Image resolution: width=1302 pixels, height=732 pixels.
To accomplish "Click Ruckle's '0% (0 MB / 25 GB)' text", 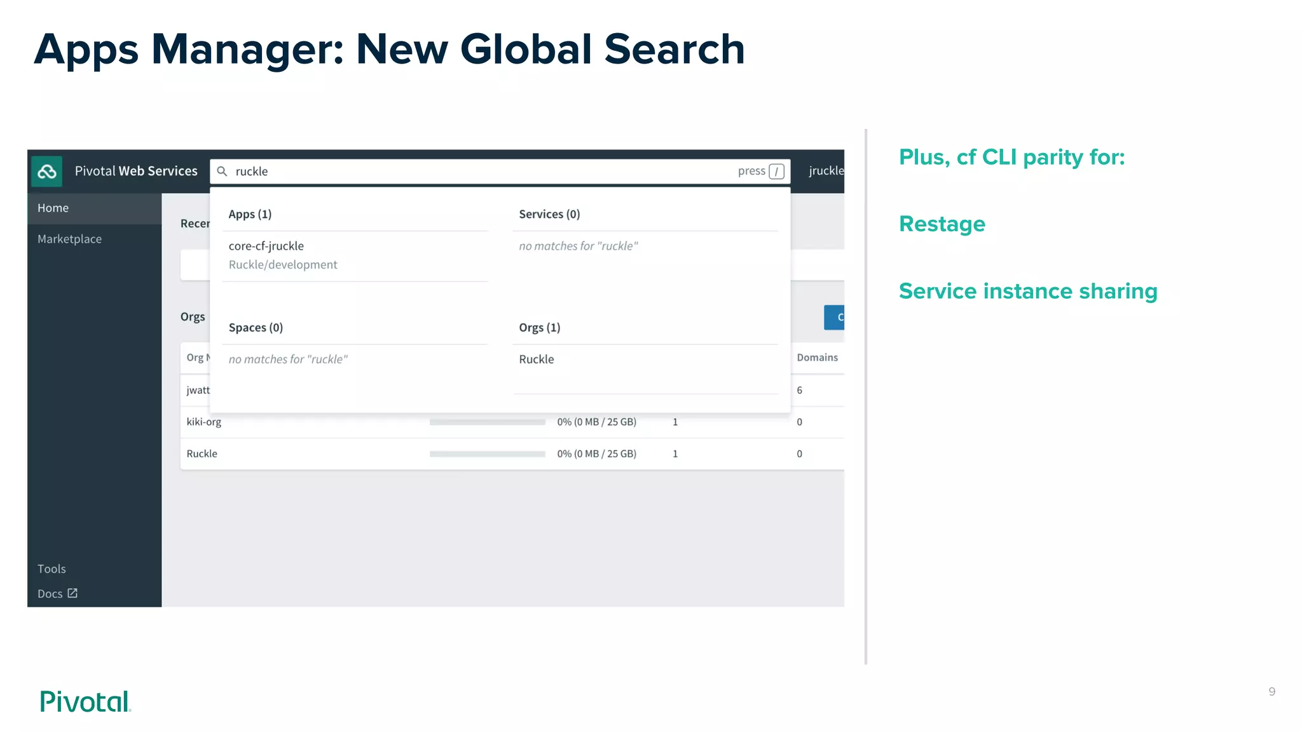I will (596, 454).
